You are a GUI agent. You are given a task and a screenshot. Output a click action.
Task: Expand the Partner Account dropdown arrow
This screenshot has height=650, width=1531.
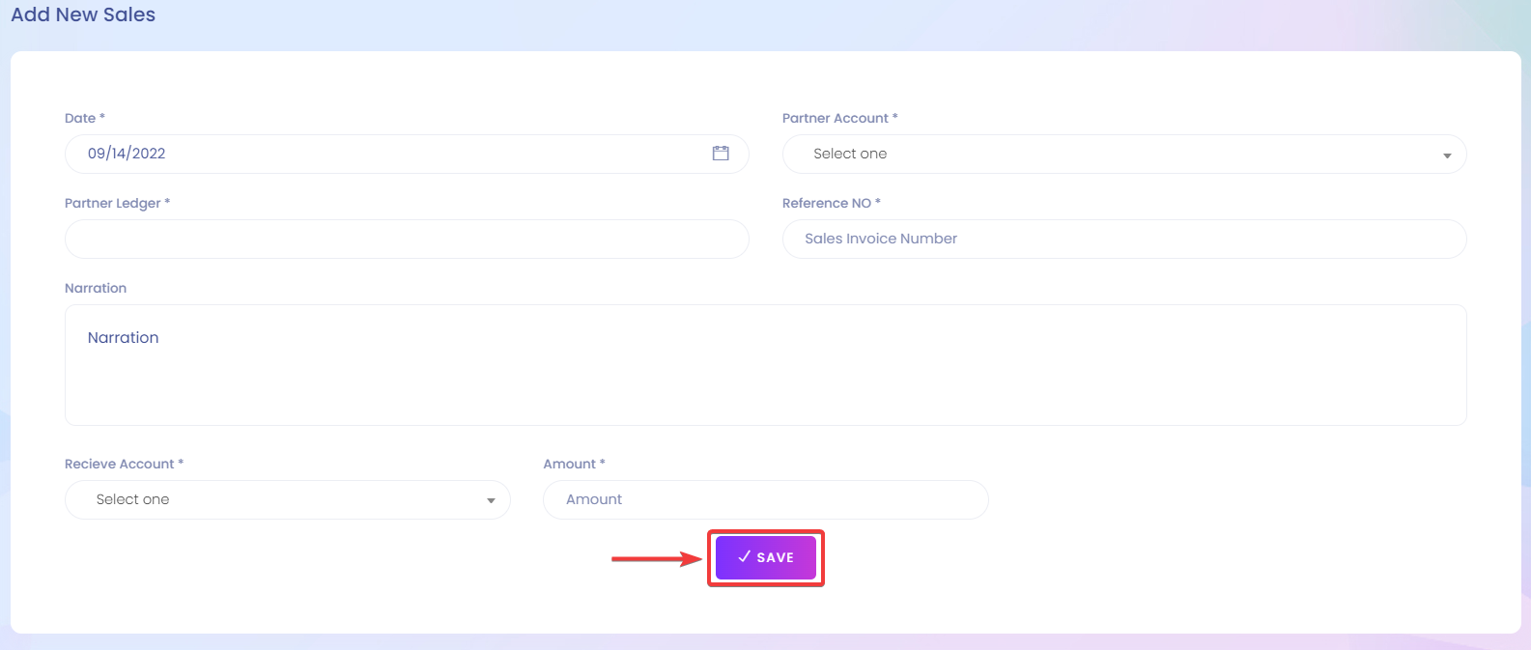point(1447,155)
